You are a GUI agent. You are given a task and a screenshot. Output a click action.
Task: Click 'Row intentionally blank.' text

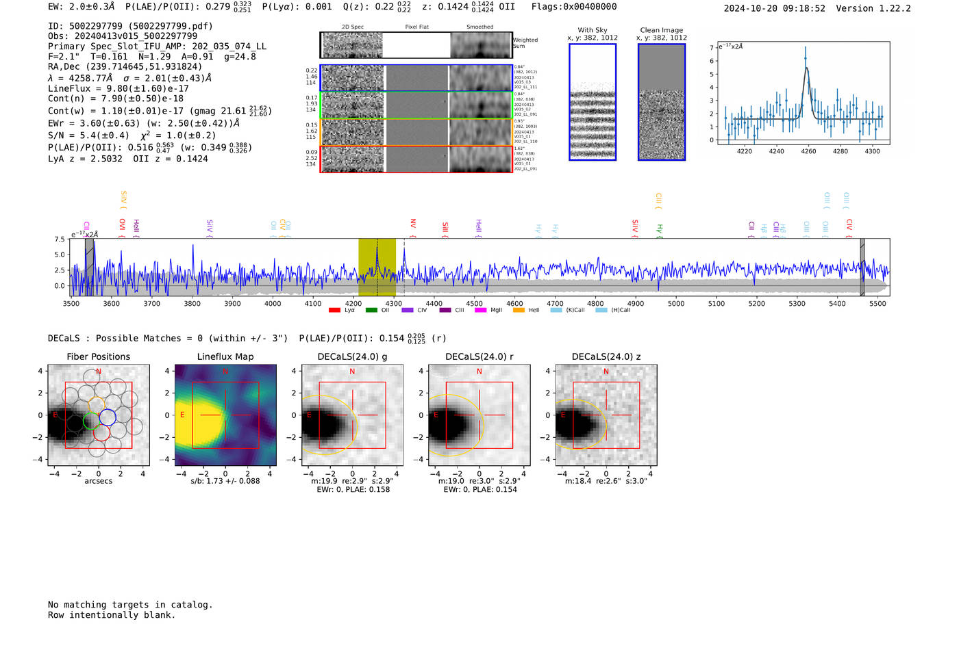point(112,615)
